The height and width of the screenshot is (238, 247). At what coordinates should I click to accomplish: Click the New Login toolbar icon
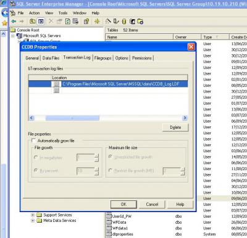[132, 22]
